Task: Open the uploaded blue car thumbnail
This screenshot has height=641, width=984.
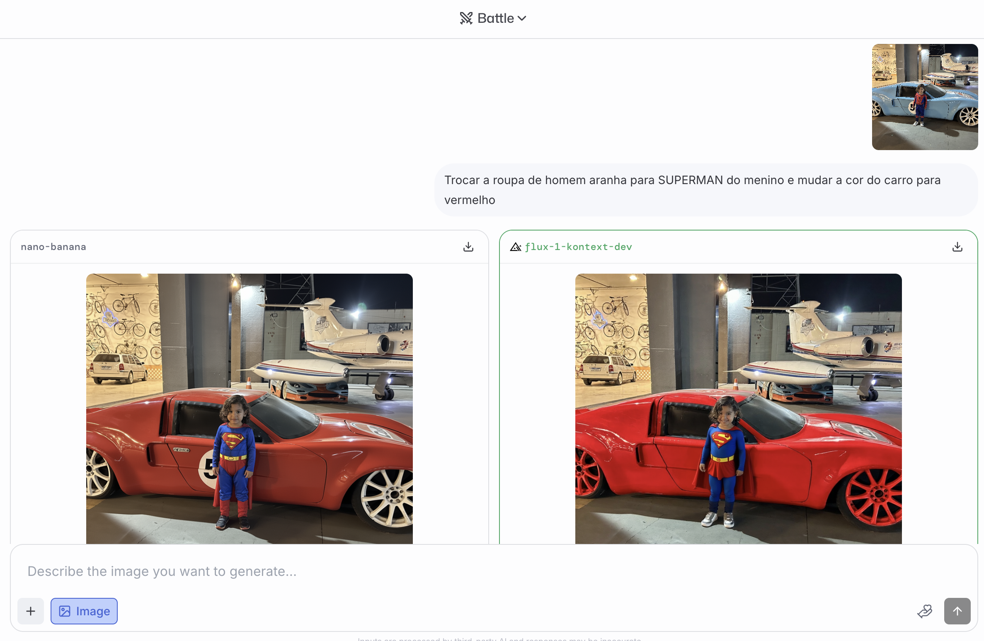Action: click(x=925, y=97)
